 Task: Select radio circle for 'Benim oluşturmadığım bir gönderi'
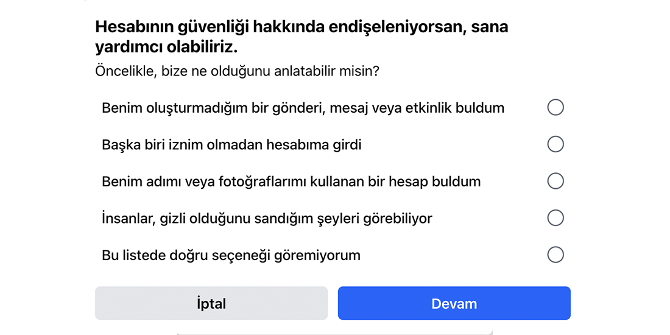pyautogui.click(x=555, y=108)
